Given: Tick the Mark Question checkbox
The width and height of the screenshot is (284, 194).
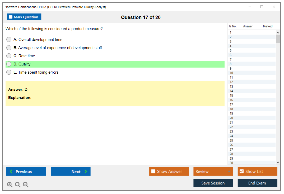Looking at the screenshot, I should (11, 17).
